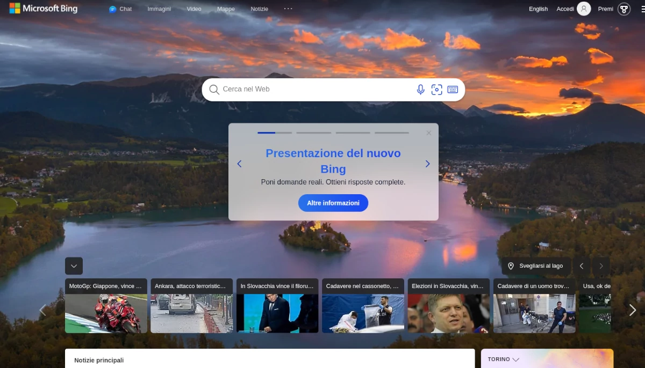Expand the three-dot more menu
Viewport: 645px width, 368px height.
(x=288, y=9)
